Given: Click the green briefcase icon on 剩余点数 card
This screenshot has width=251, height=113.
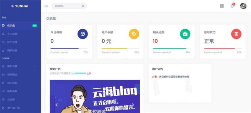Looking at the screenshot, I should pos(185,34).
